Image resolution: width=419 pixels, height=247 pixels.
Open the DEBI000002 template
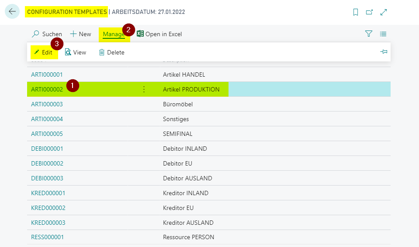point(47,163)
